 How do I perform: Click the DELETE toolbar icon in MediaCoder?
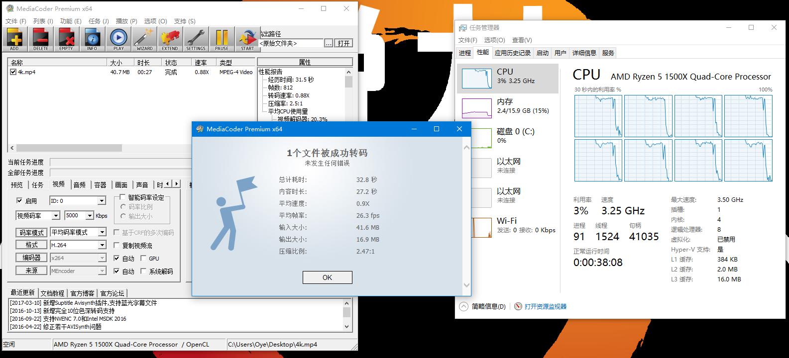pos(41,39)
